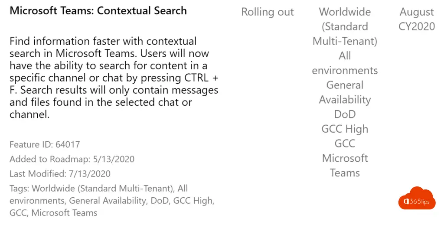Click the feature description paragraph
The width and height of the screenshot is (444, 225).
point(114,78)
